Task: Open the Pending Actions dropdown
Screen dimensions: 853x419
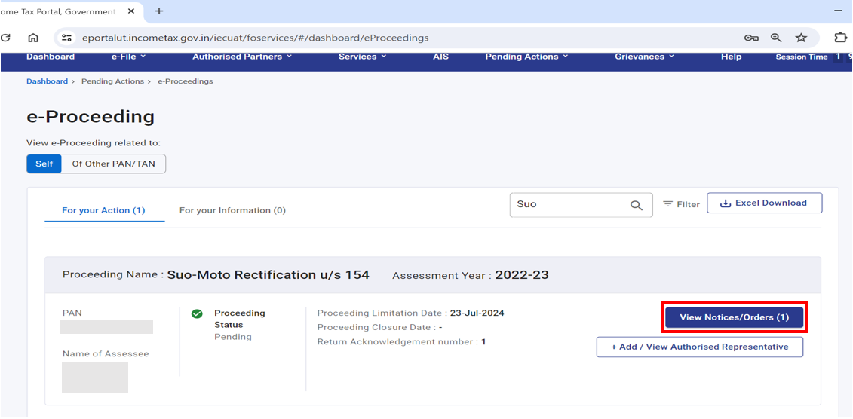Action: 526,57
